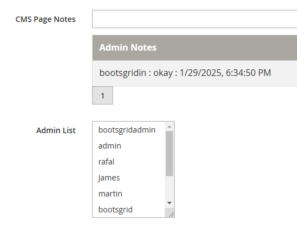This screenshot has width=297, height=241.
Task: Click the CMS Page Notes label
Action: pos(45,19)
